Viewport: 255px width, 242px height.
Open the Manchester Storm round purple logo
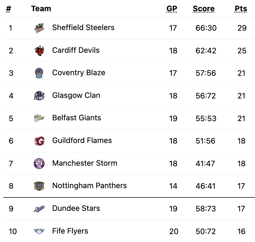point(39,164)
